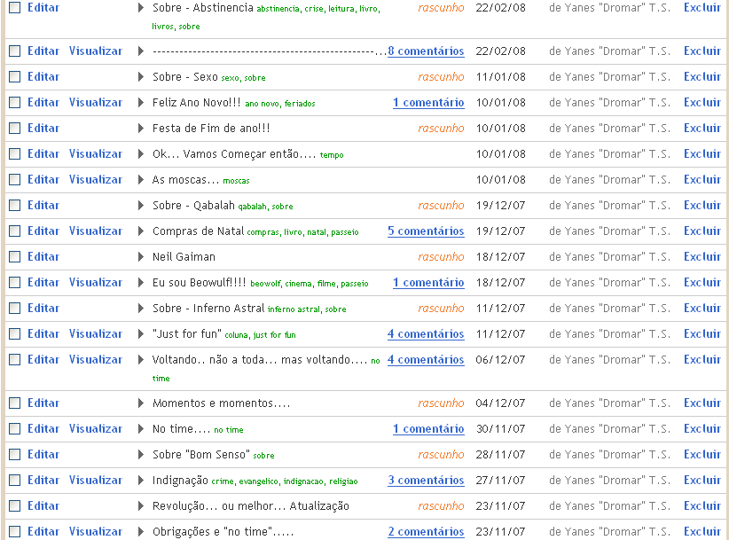
Task: Click the "feriados" label tag
Action: pos(300,104)
